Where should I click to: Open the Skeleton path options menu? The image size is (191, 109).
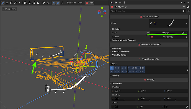pyautogui.click(x=186, y=37)
